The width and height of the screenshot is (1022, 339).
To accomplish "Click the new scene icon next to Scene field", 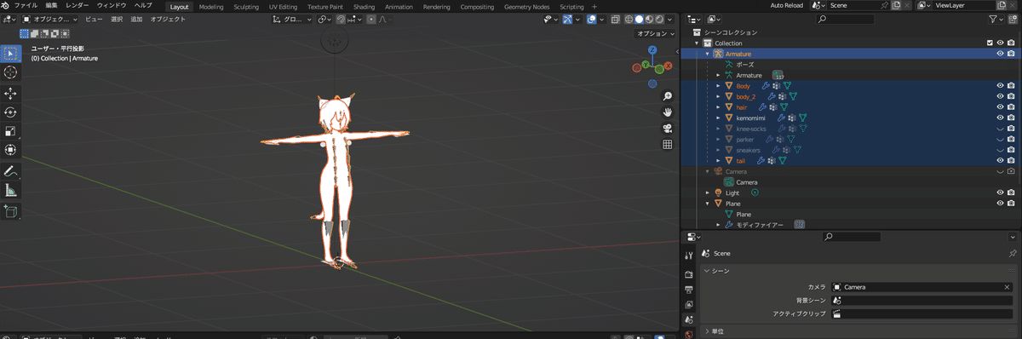I will [896, 6].
